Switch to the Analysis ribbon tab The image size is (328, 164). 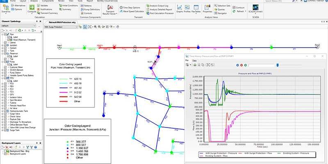click(x=34, y=1)
